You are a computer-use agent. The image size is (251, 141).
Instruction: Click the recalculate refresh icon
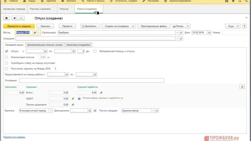click(242, 87)
